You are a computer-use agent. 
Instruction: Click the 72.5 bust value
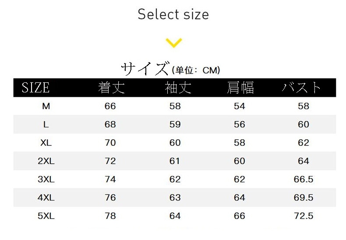[x=304, y=216]
